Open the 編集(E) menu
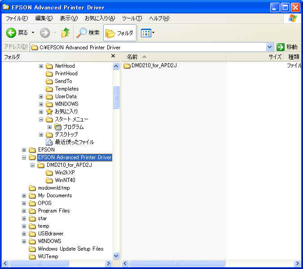The width and height of the screenshot is (303, 269). pos(44,18)
